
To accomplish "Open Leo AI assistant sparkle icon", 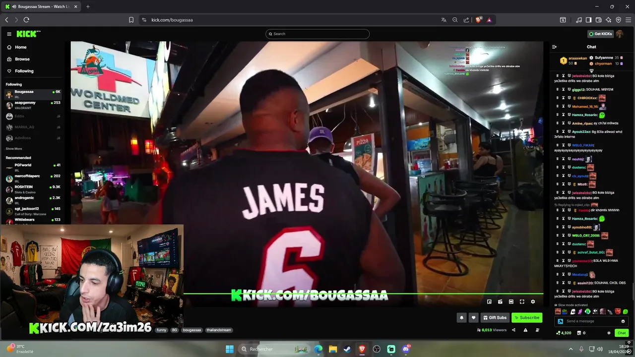I will (608, 20).
